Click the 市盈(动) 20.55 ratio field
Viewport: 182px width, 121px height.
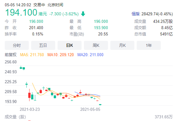89,34
